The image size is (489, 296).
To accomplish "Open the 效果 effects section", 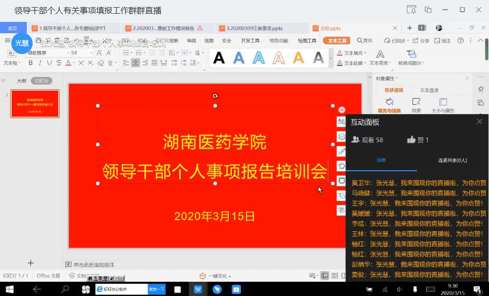I will point(416,105).
